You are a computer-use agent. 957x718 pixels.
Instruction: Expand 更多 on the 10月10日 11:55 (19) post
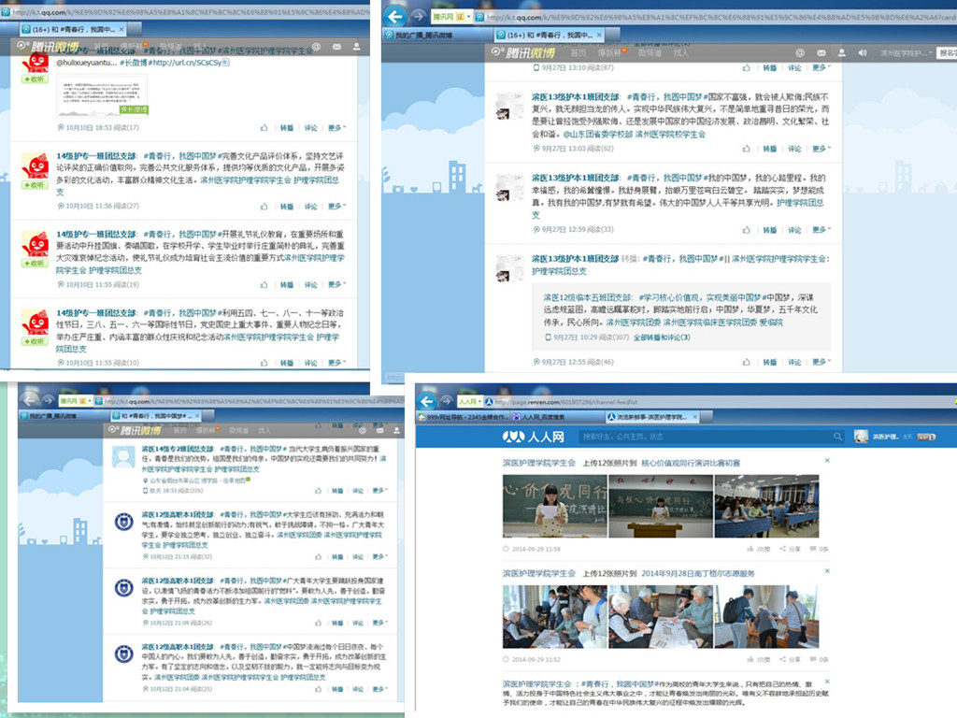tap(336, 284)
